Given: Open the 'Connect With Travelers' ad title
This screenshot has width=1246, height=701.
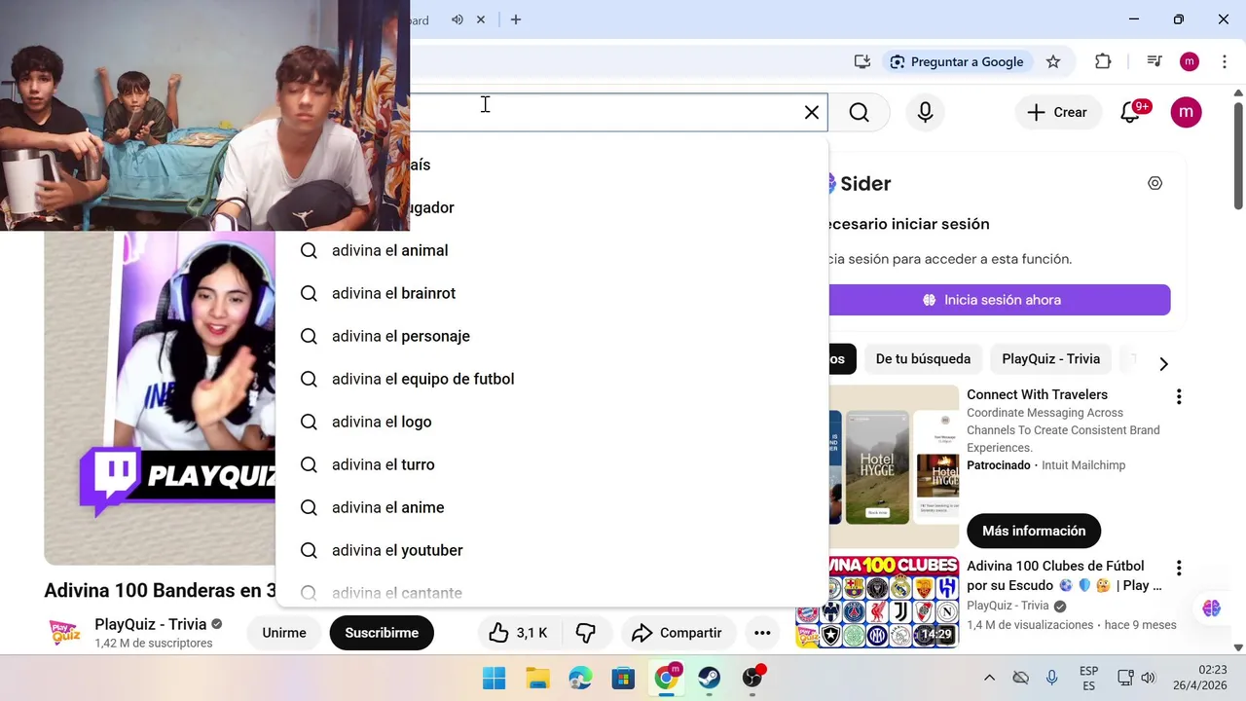Looking at the screenshot, I should click(1037, 394).
